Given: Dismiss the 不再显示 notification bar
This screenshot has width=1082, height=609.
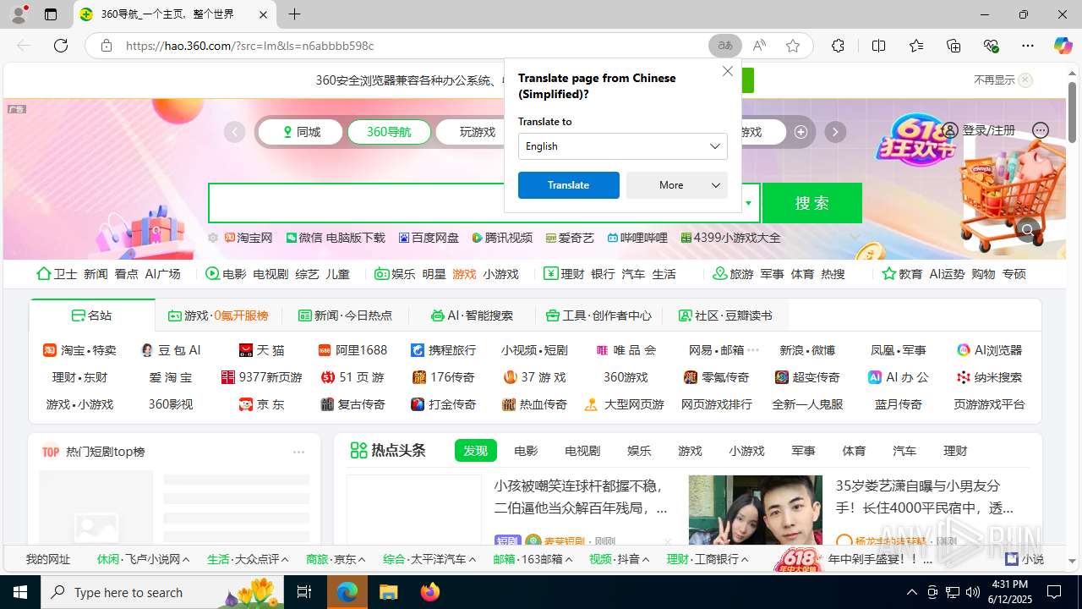Looking at the screenshot, I should [x=1025, y=80].
